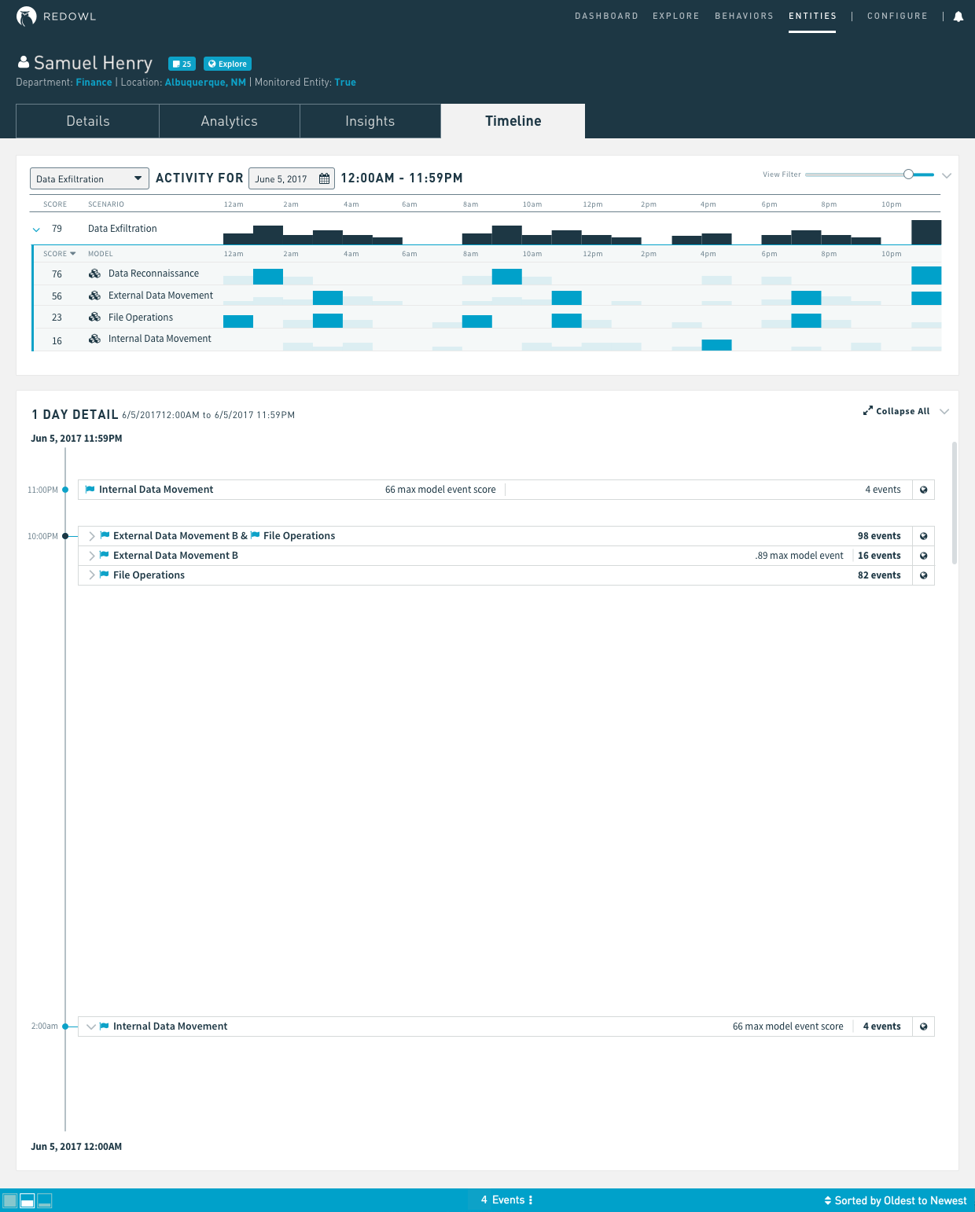This screenshot has height=1212, width=975.
Task: Click flag icon before External Data Movement B &
Action: [105, 535]
